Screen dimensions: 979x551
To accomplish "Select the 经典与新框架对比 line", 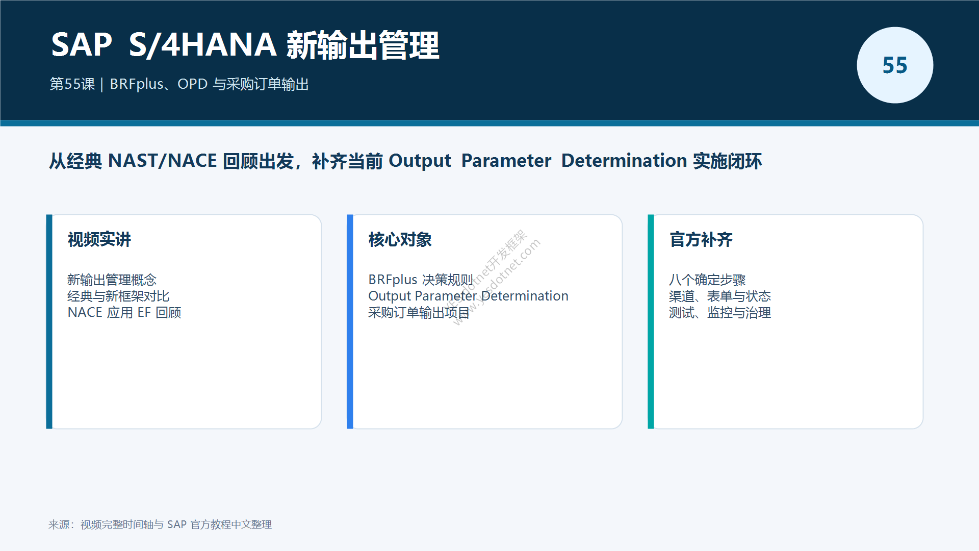I will coord(118,296).
